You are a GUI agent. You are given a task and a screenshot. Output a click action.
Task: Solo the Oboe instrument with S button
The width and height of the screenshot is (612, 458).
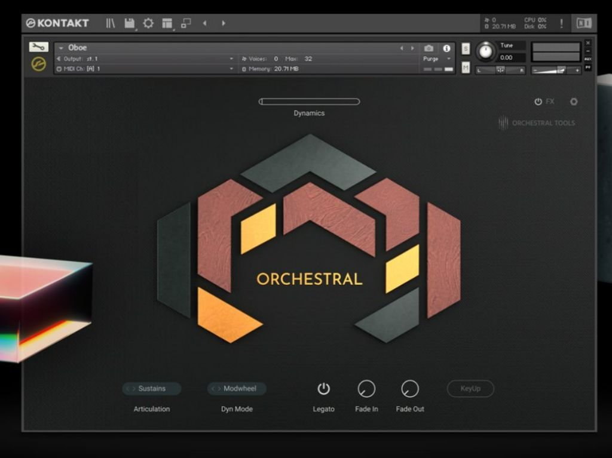click(466, 49)
